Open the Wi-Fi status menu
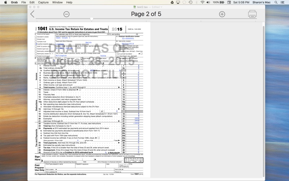This screenshot has height=181, width=289. 202,2
